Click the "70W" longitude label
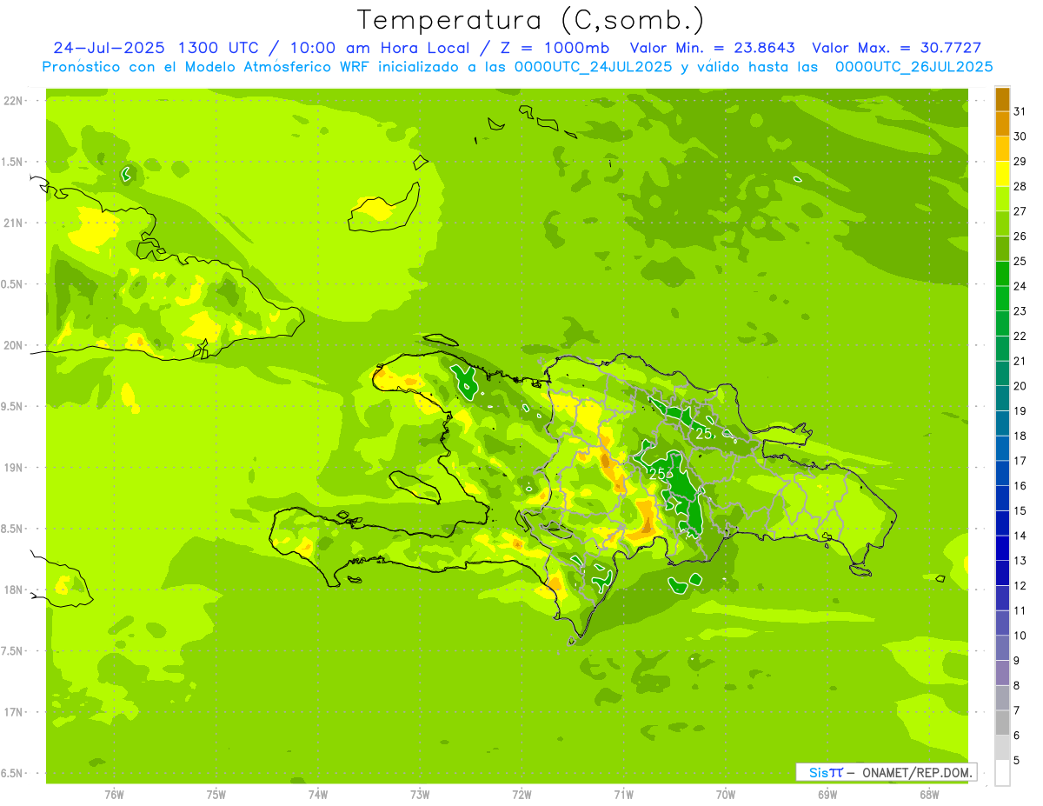Image resolution: width=1043 pixels, height=806 pixels. 726,795
